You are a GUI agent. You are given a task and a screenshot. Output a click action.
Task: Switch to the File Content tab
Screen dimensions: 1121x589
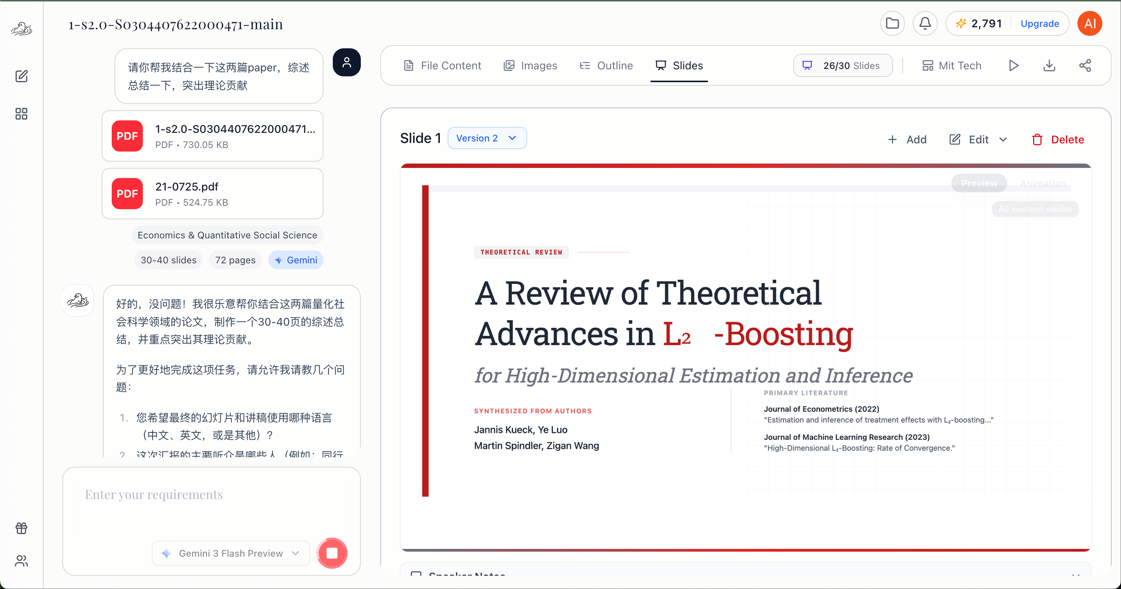click(x=442, y=66)
